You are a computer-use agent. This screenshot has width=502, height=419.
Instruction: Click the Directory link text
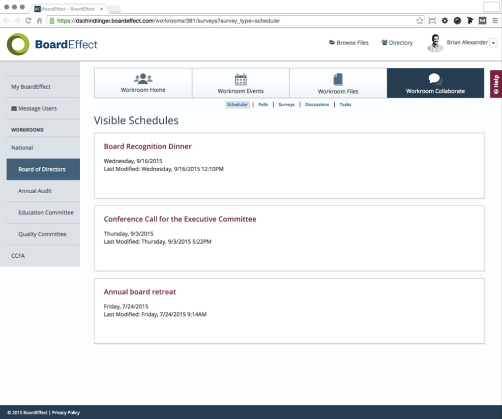401,43
